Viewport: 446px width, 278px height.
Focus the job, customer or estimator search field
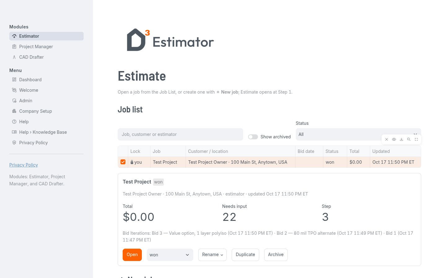point(180,134)
